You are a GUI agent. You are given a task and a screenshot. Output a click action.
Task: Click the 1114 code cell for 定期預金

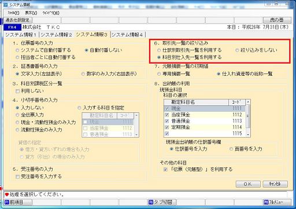[237, 127]
